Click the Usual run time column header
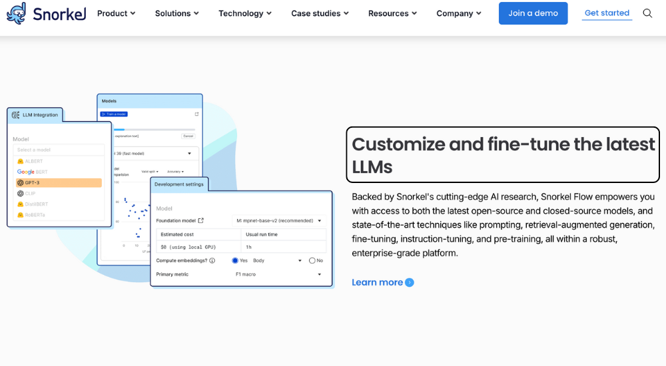This screenshot has width=666, height=366. coord(283,234)
